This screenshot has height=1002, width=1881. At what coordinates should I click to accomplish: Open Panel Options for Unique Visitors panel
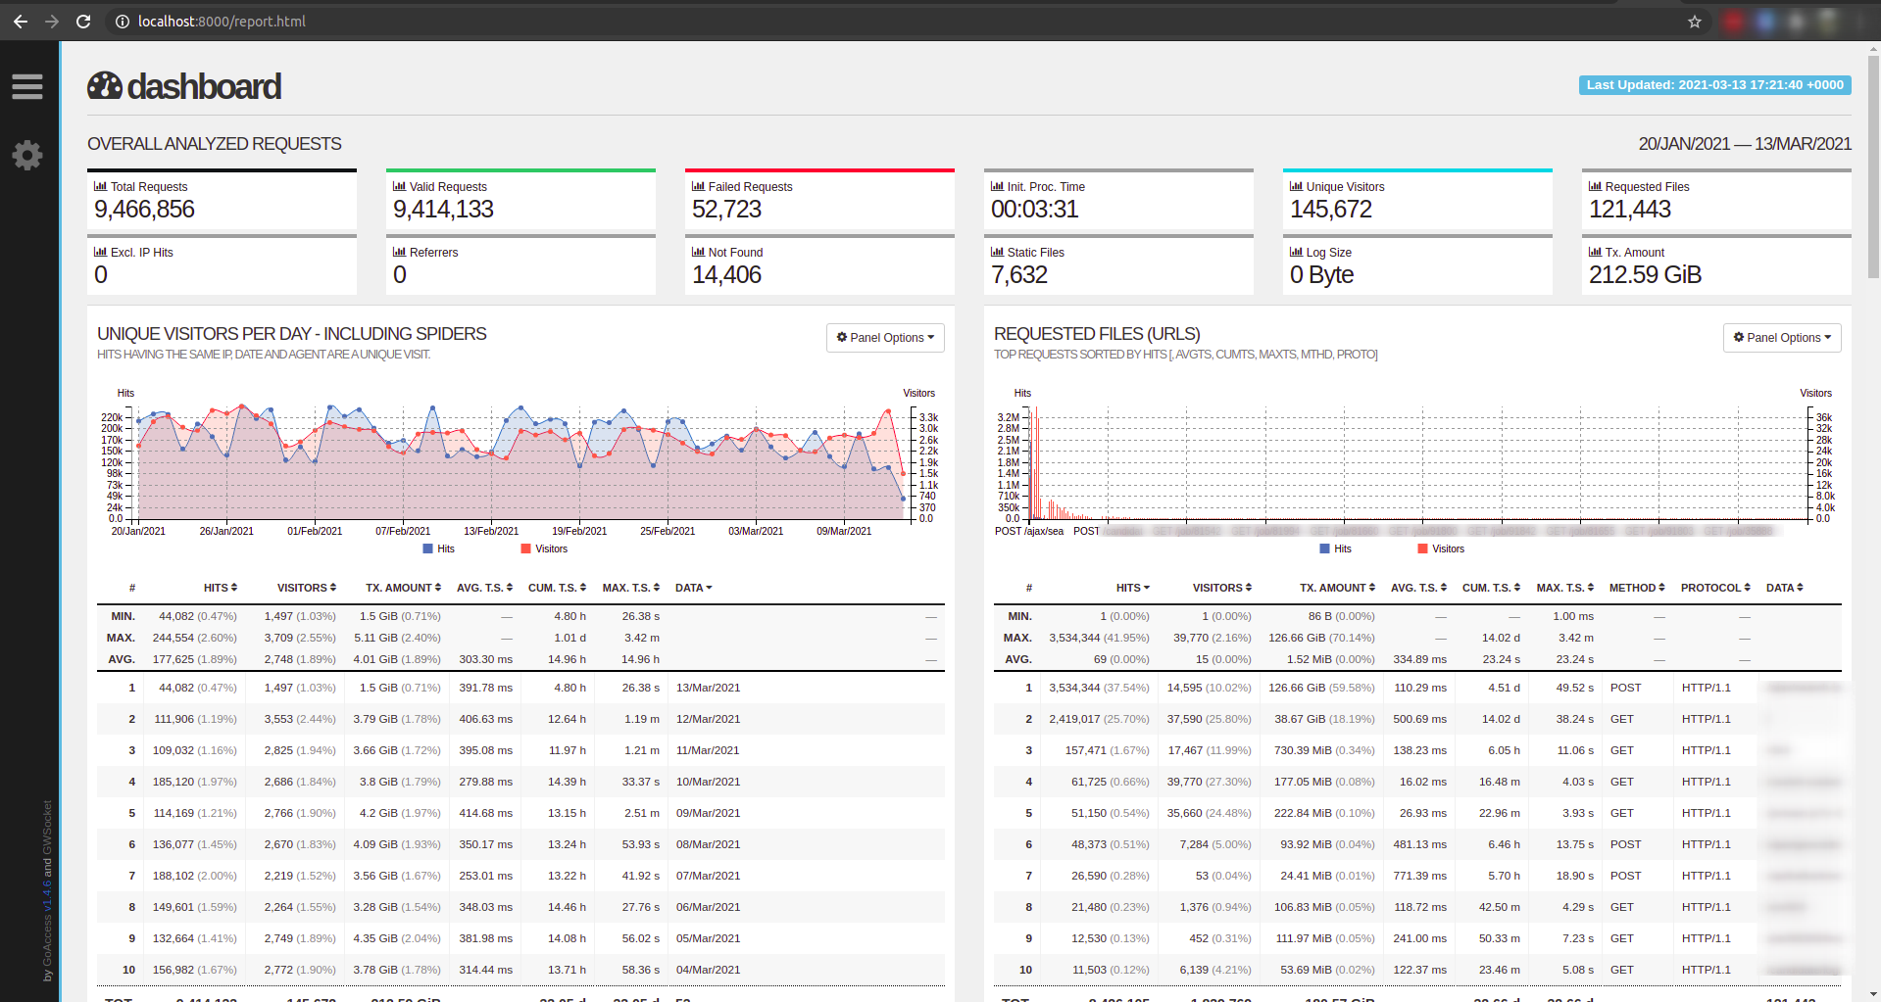pyautogui.click(x=885, y=338)
